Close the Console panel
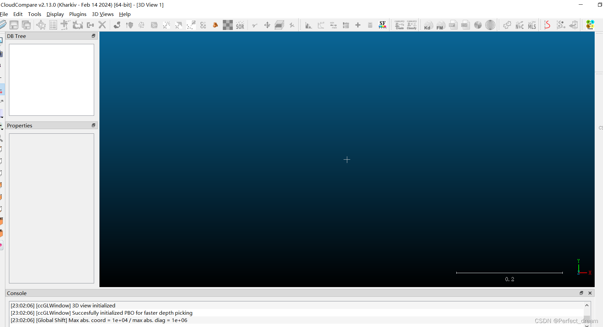This screenshot has width=603, height=327. [590, 293]
